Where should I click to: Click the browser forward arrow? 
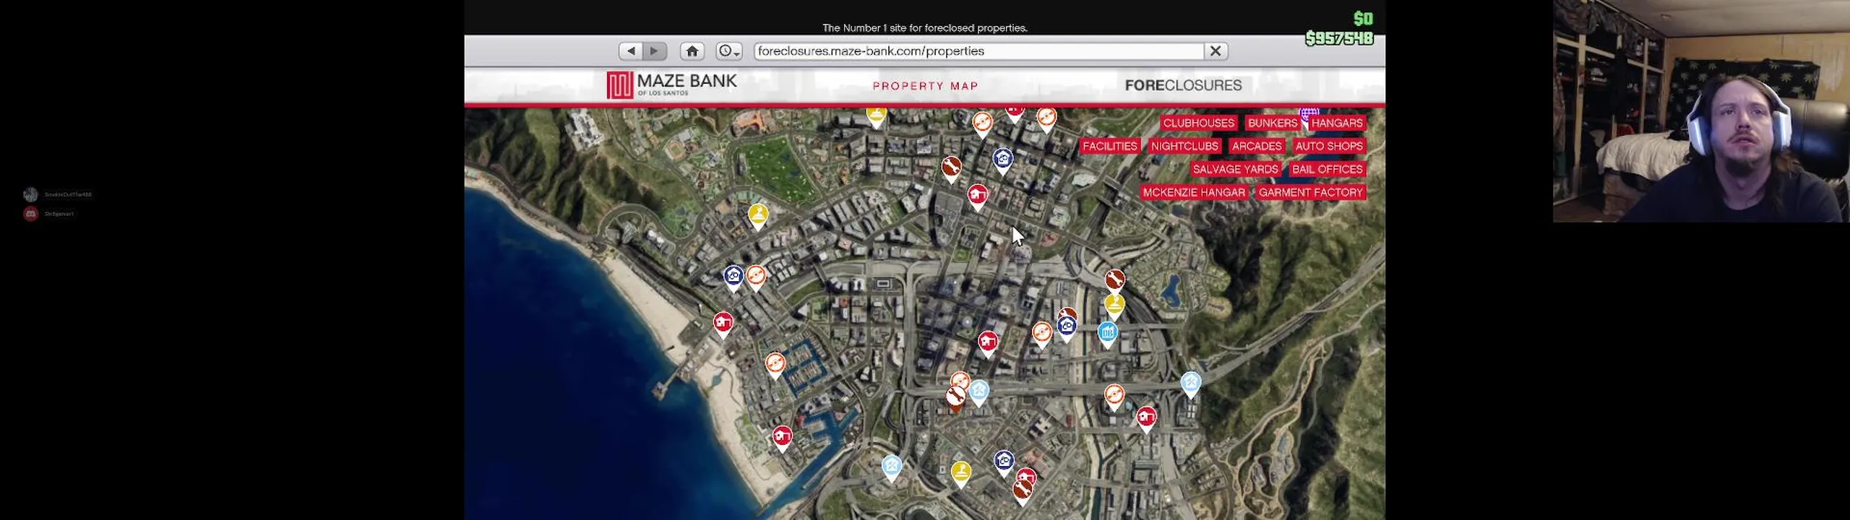tap(655, 51)
